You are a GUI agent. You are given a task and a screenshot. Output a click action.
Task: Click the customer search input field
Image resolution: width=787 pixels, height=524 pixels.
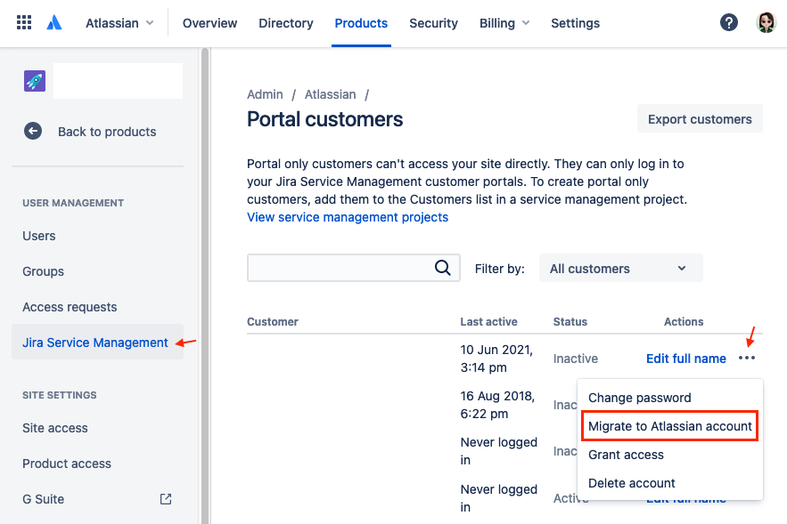pos(353,268)
